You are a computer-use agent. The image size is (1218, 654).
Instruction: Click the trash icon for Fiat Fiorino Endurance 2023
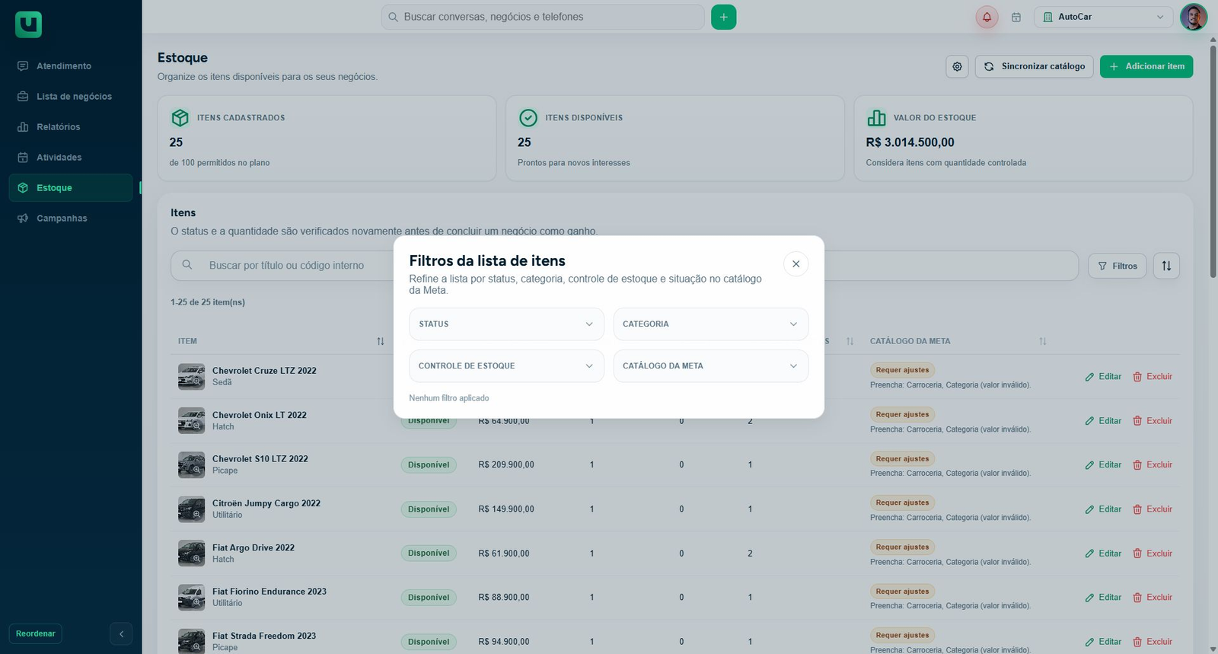pyautogui.click(x=1137, y=598)
